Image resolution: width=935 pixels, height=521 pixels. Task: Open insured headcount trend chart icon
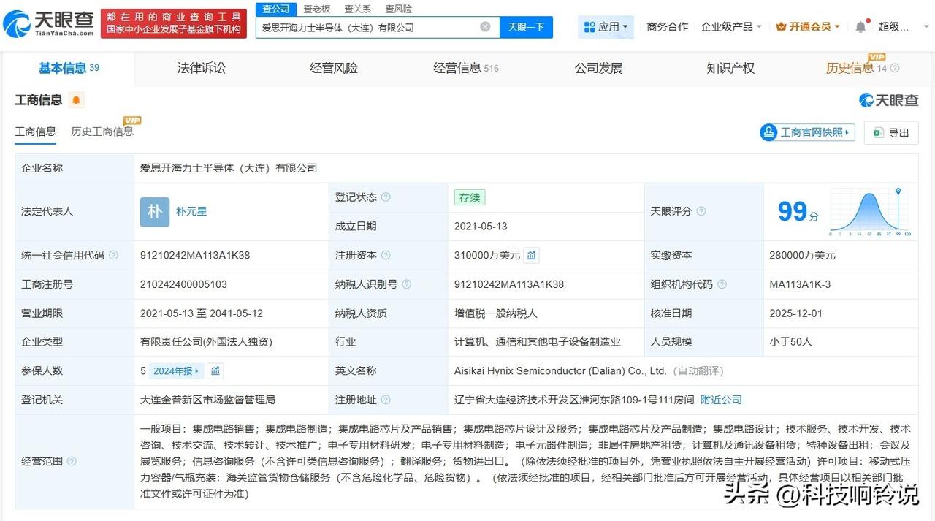click(215, 370)
